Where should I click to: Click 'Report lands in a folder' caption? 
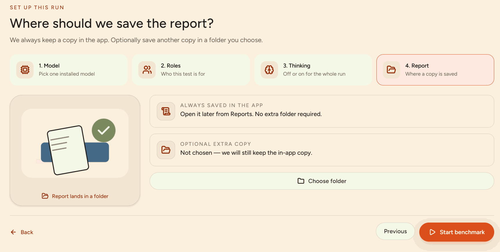(80, 196)
